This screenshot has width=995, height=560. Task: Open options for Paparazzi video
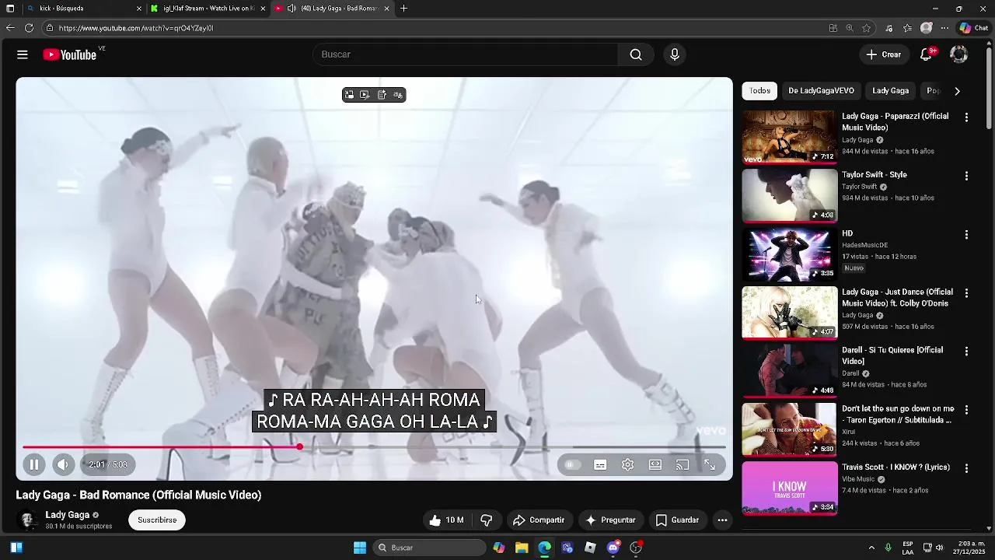pos(966,117)
